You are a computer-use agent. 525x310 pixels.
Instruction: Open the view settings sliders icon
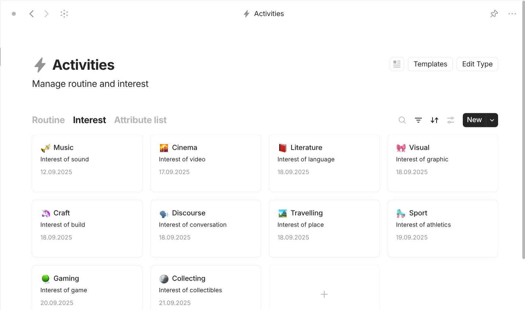(x=450, y=120)
